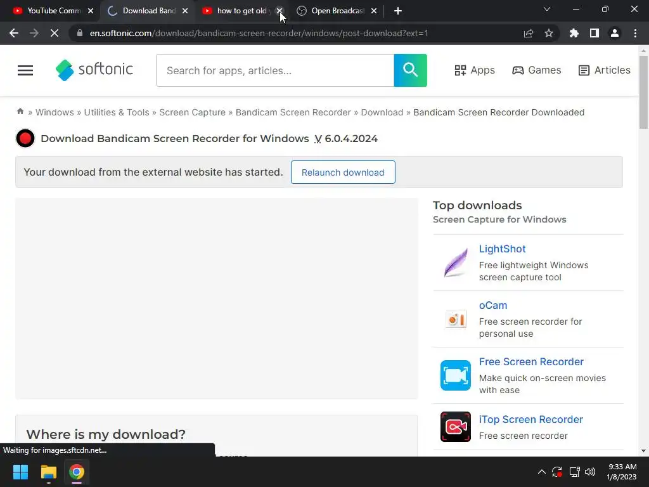The width and height of the screenshot is (649, 487).
Task: Open File Explorer from taskbar
Action: [48, 472]
